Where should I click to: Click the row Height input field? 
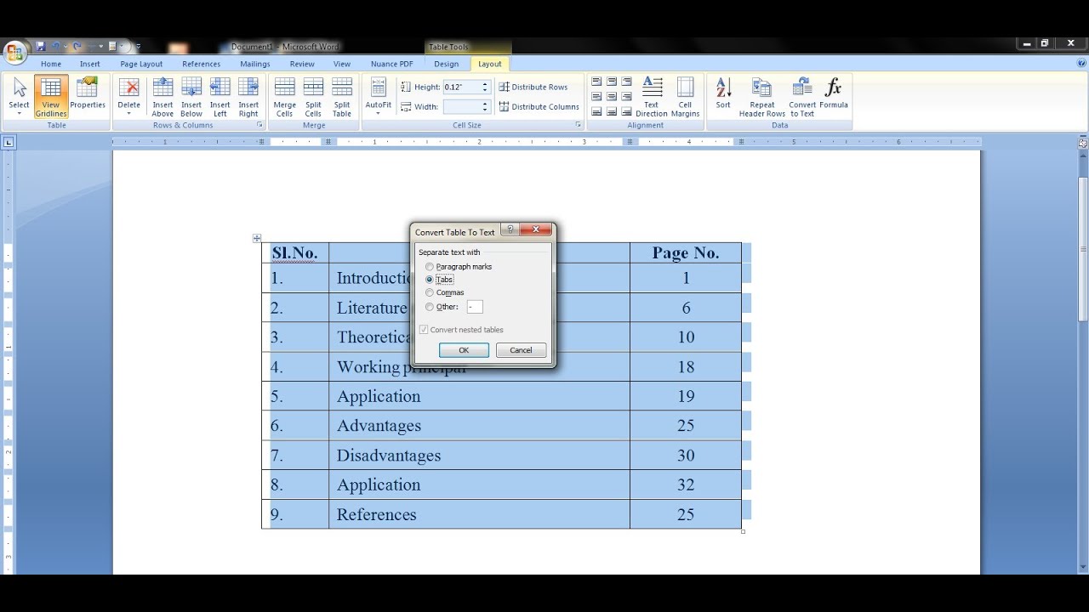click(461, 87)
